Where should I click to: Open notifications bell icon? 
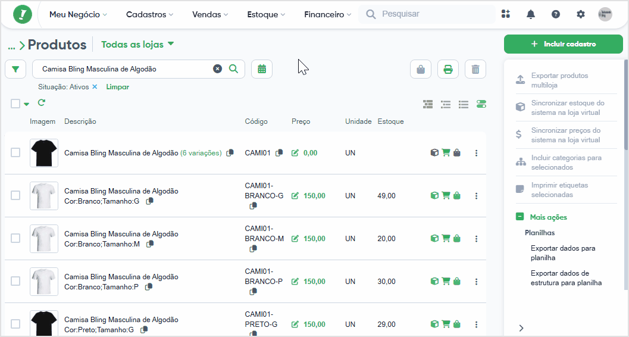point(531,14)
